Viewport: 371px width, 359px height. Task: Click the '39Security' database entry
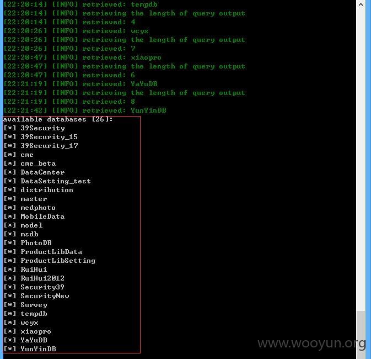(x=34, y=128)
